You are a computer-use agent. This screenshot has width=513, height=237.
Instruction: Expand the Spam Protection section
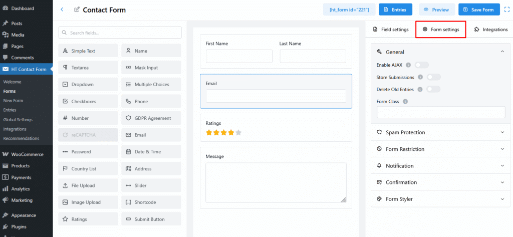[440, 132]
